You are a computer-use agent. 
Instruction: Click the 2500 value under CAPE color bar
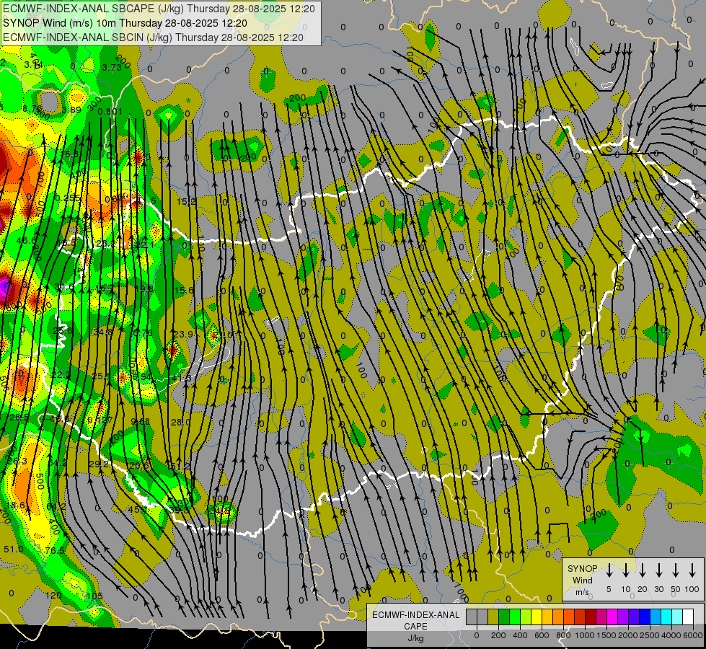[x=650, y=635]
